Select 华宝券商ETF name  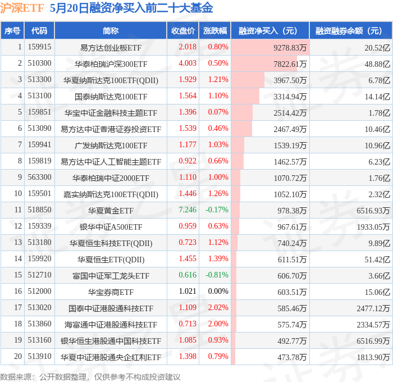point(111,292)
